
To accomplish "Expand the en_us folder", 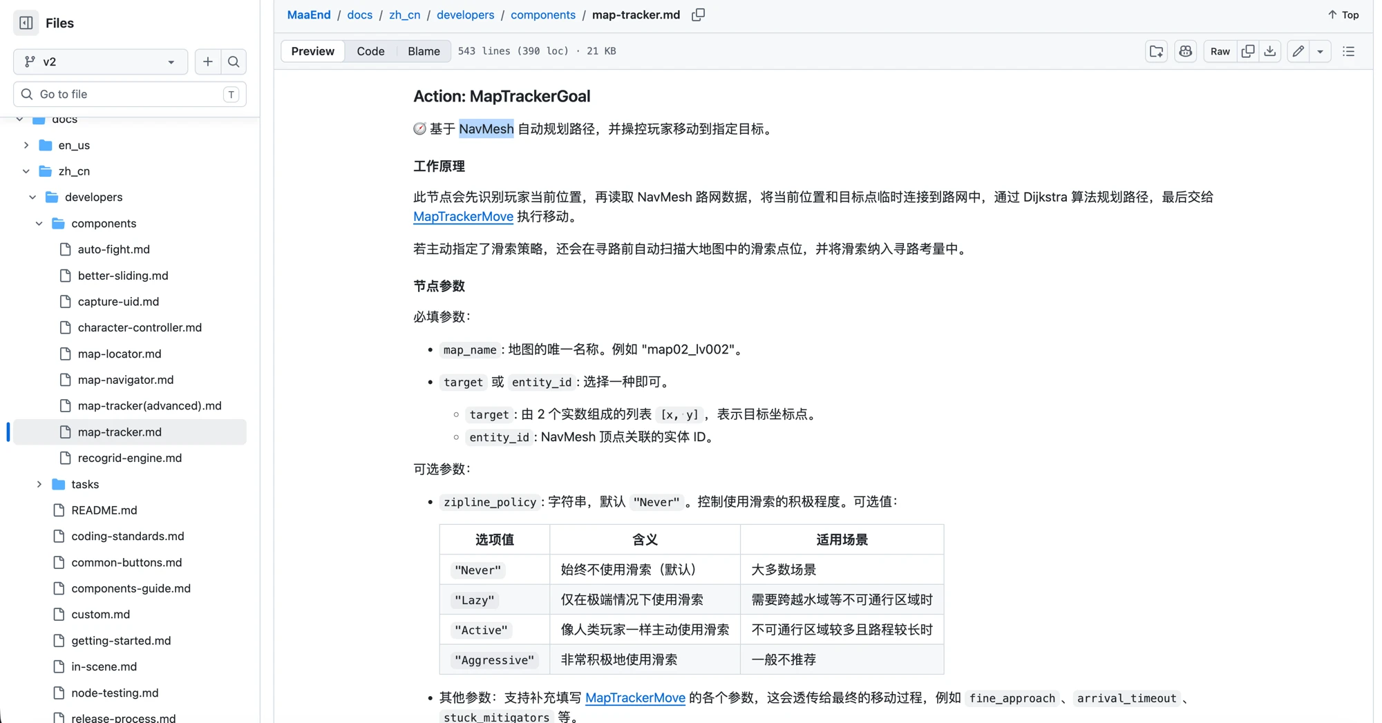I will point(26,145).
